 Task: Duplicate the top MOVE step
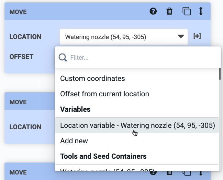pos(187,11)
